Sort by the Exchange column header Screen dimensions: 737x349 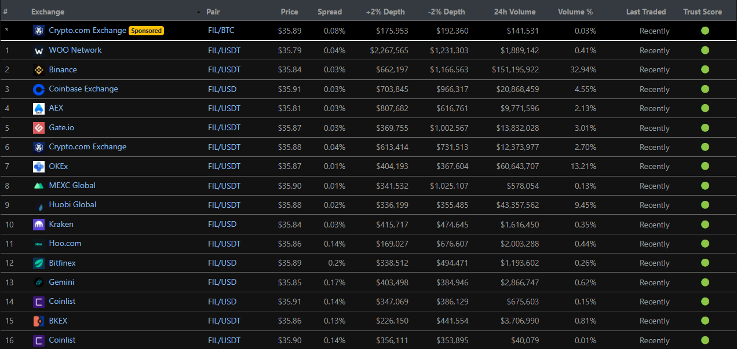point(48,12)
